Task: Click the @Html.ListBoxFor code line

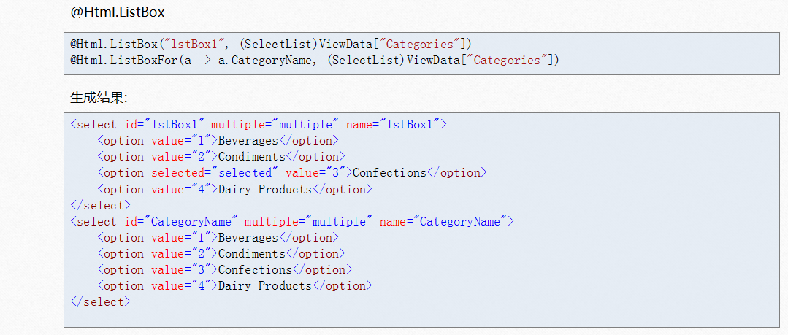Action: (315, 61)
